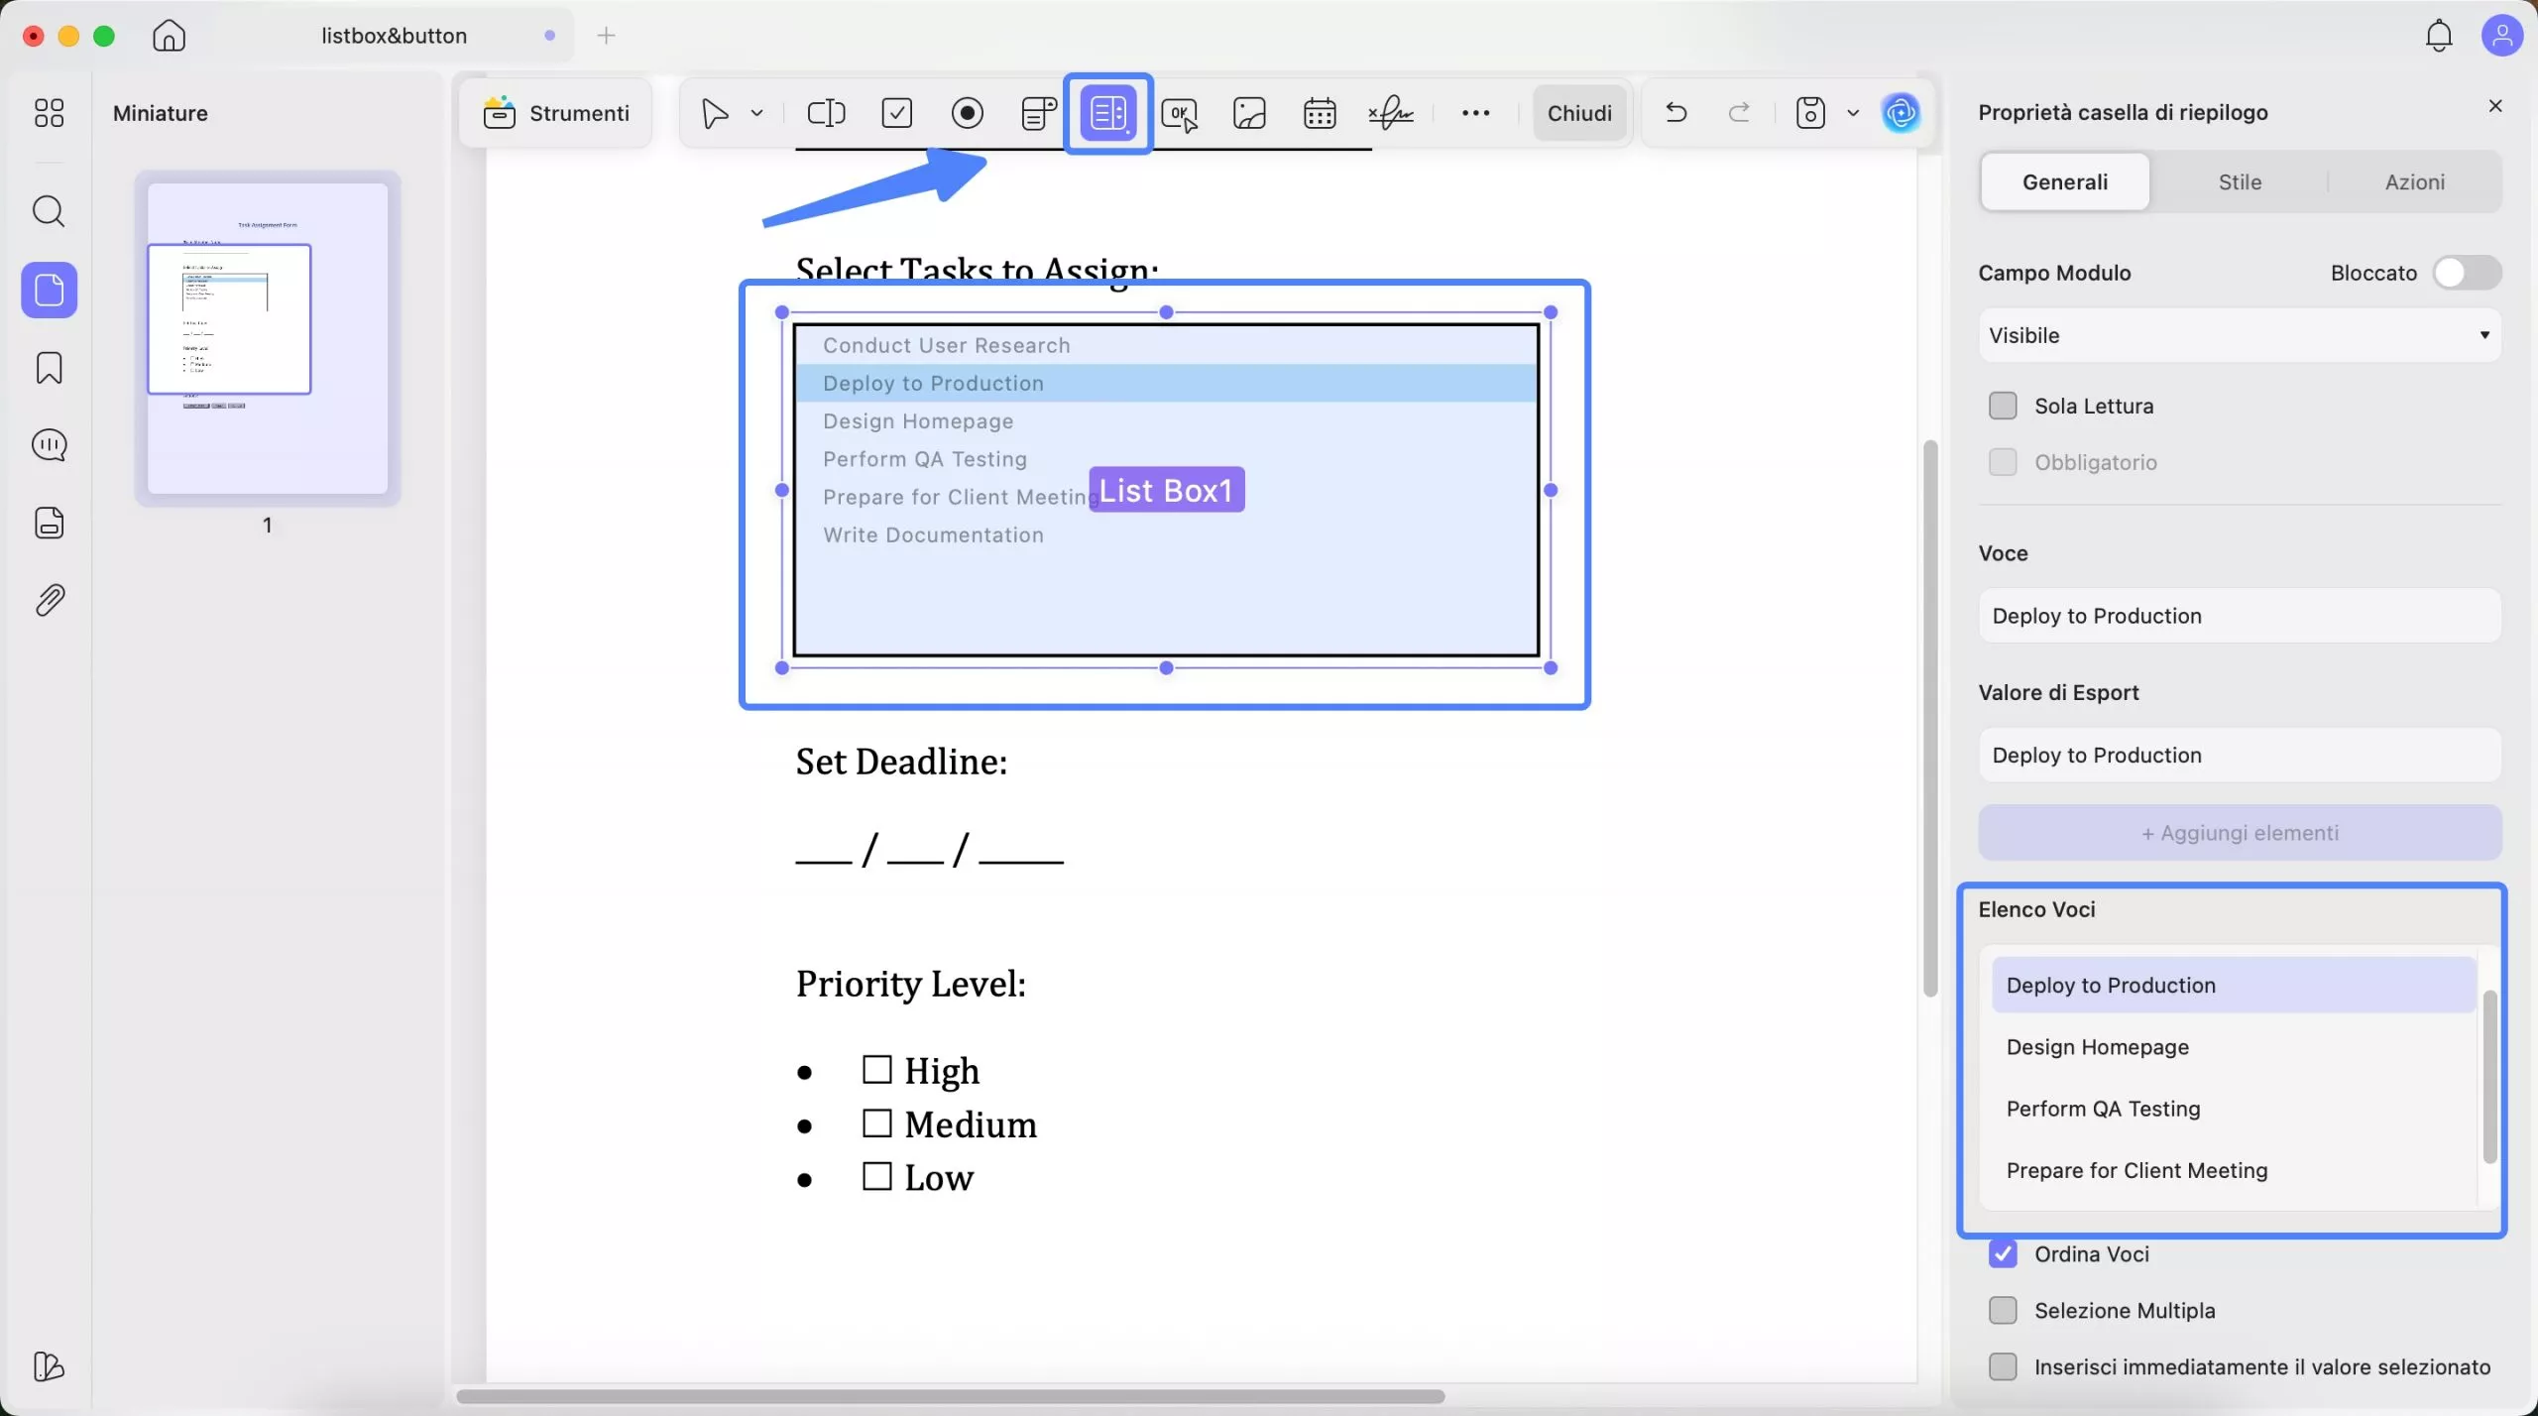The height and width of the screenshot is (1416, 2538).
Task: Click the High priority checkbox on page
Action: click(876, 1070)
